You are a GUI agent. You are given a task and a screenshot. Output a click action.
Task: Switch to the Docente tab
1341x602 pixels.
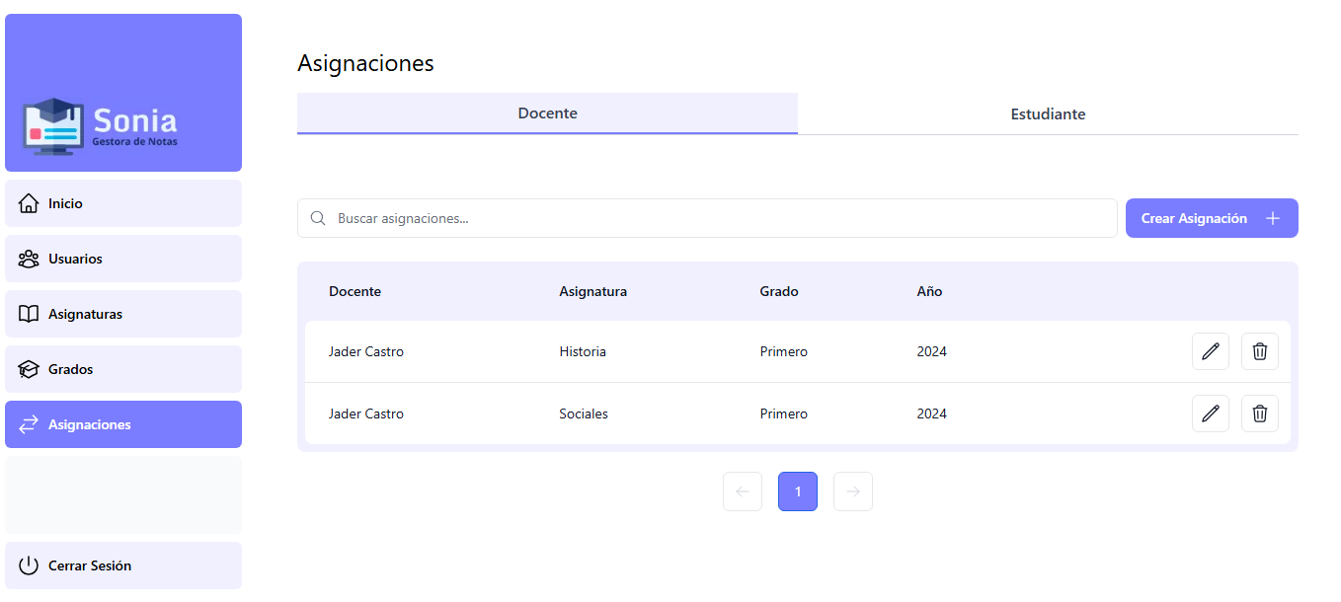click(x=547, y=113)
